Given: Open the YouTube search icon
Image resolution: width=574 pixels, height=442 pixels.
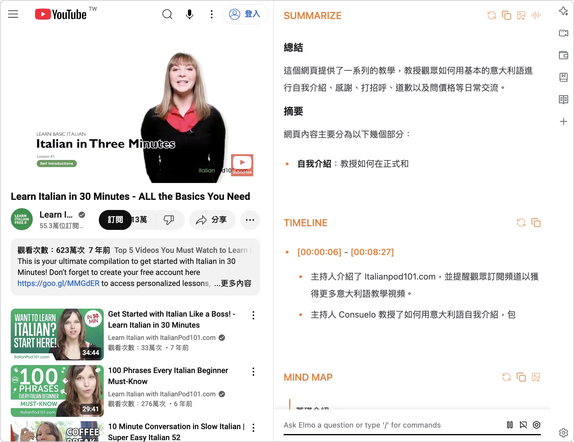Looking at the screenshot, I should point(167,14).
